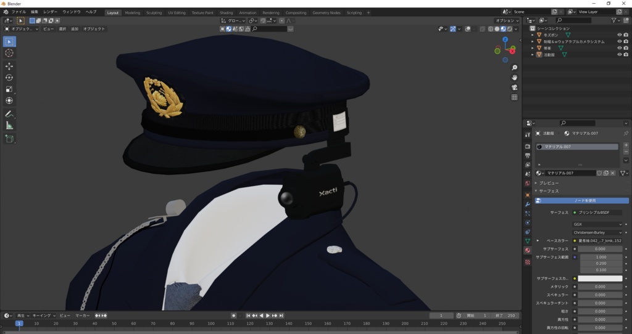This screenshot has width=632, height=334.
Task: Select the Select Box tool
Action: (9, 41)
